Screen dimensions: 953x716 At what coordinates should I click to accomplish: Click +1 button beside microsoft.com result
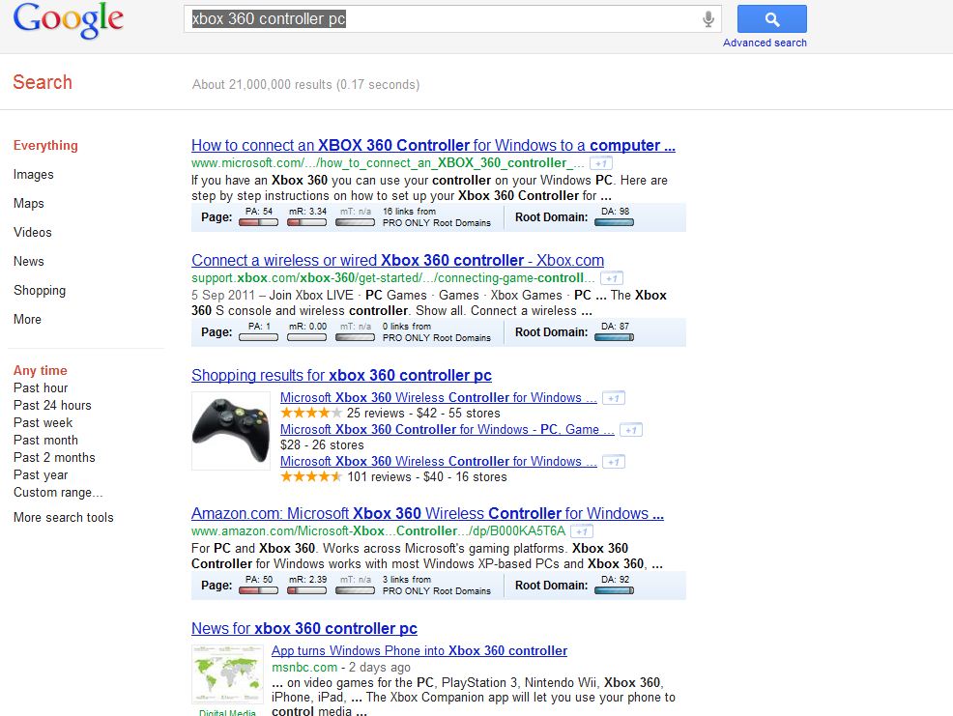(601, 163)
